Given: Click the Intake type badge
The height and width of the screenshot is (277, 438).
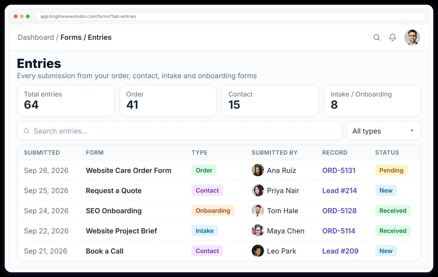Looking at the screenshot, I should tap(205, 231).
